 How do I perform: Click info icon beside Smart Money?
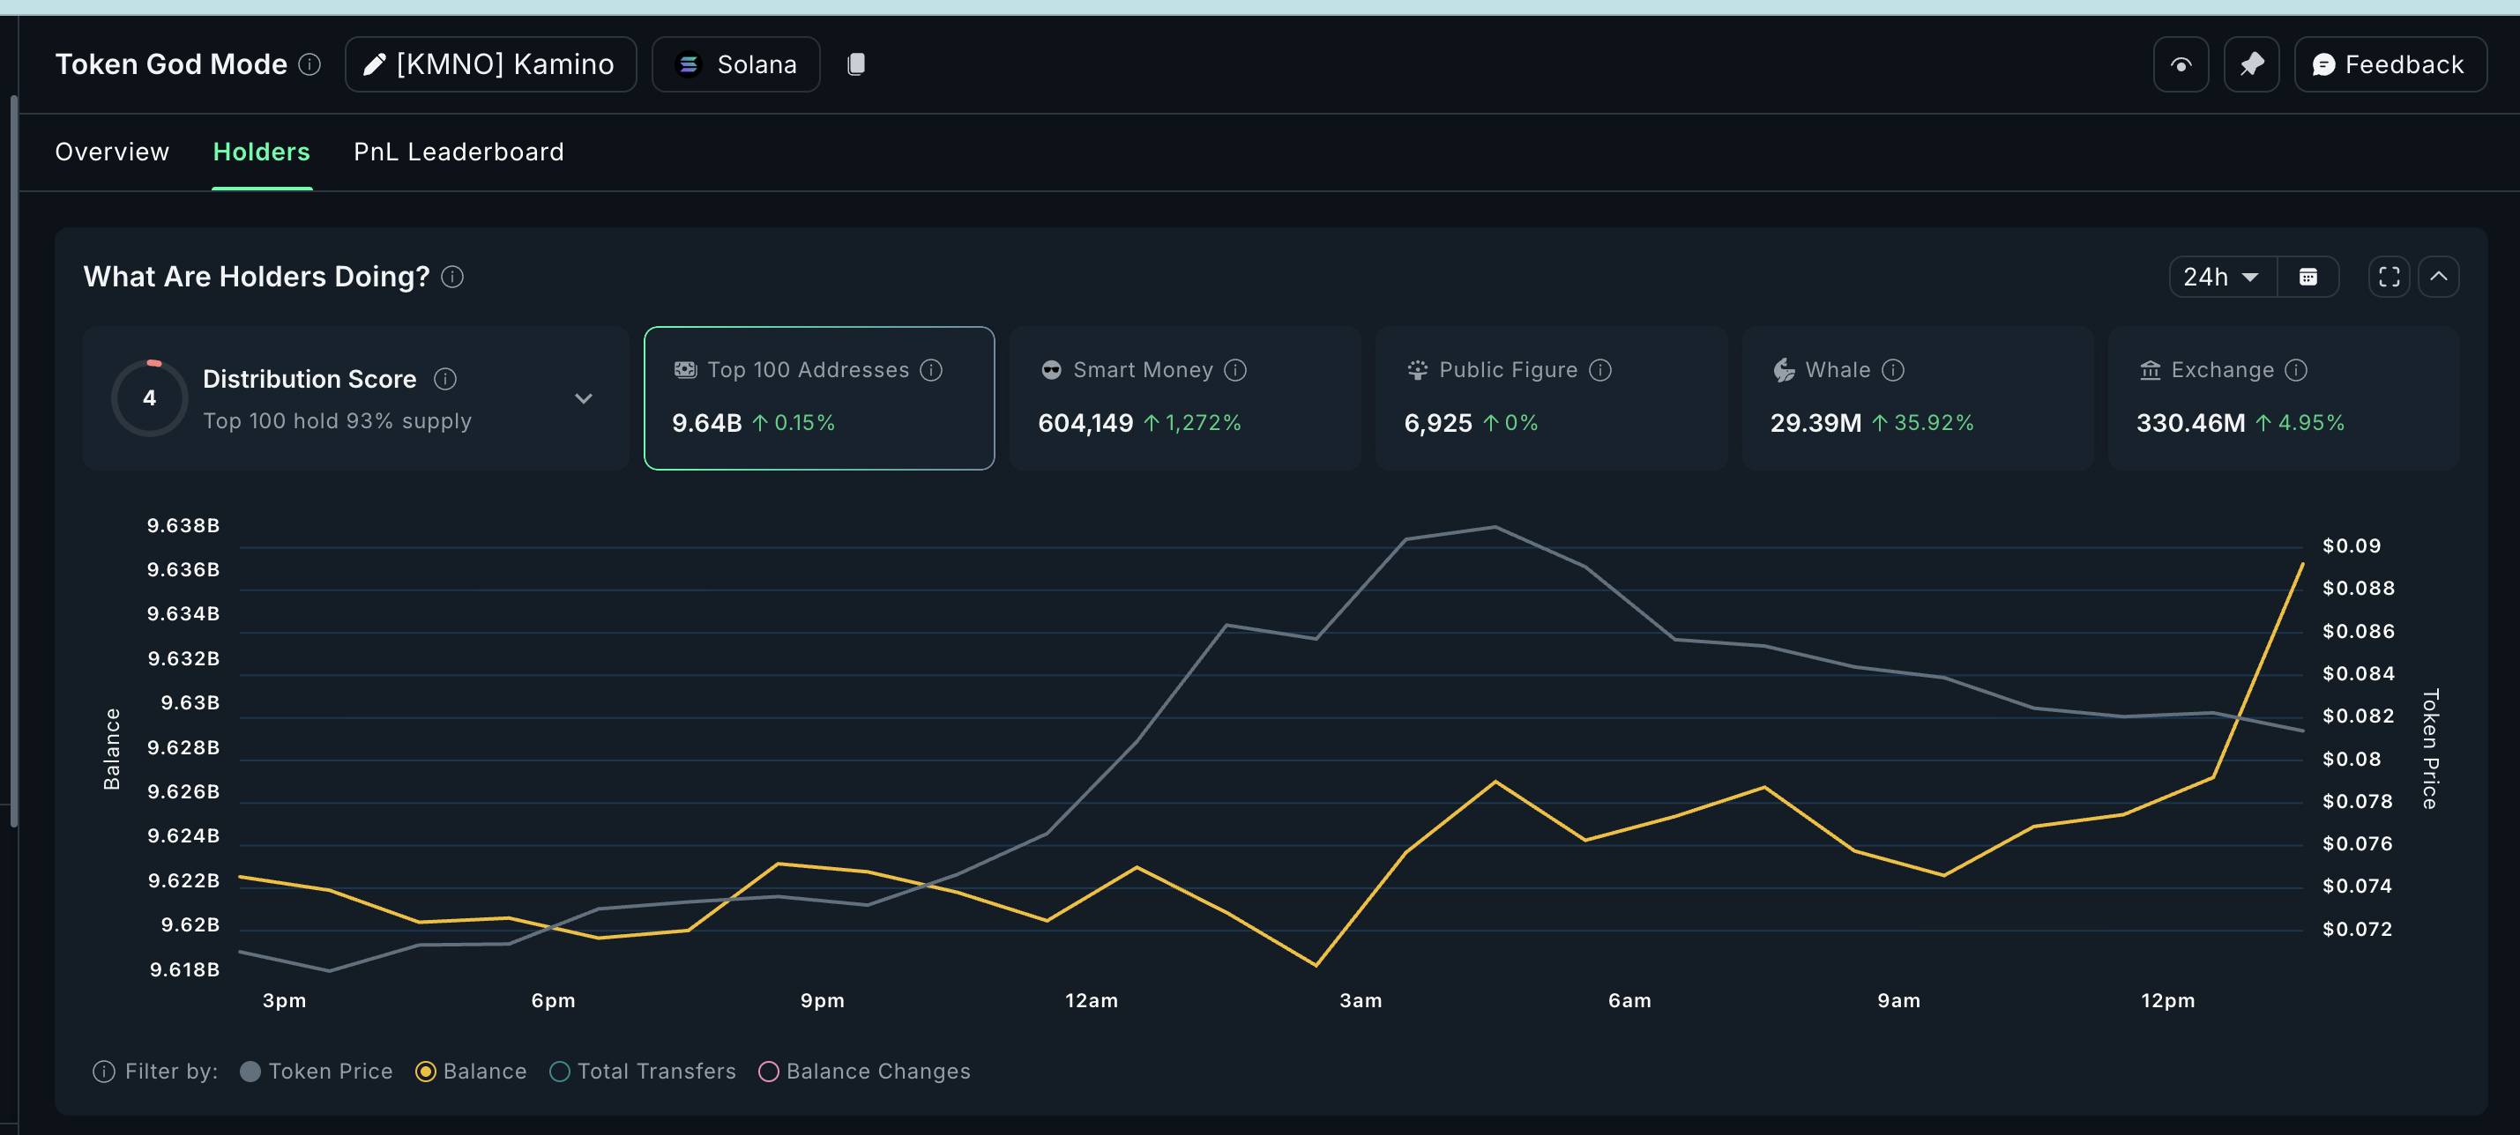tap(1235, 369)
